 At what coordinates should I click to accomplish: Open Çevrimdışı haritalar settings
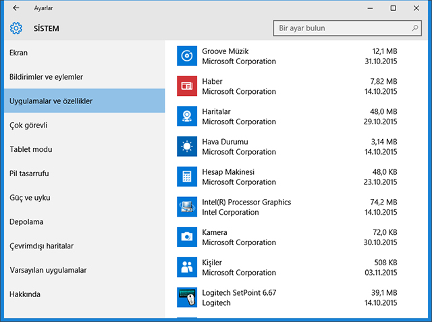84,246
